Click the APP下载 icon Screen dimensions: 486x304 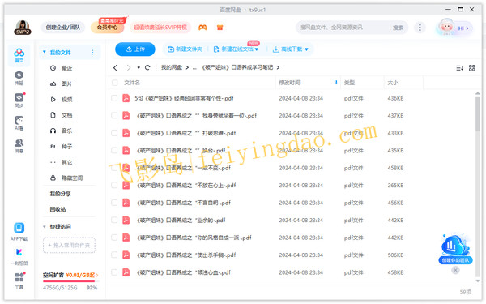tap(19, 232)
